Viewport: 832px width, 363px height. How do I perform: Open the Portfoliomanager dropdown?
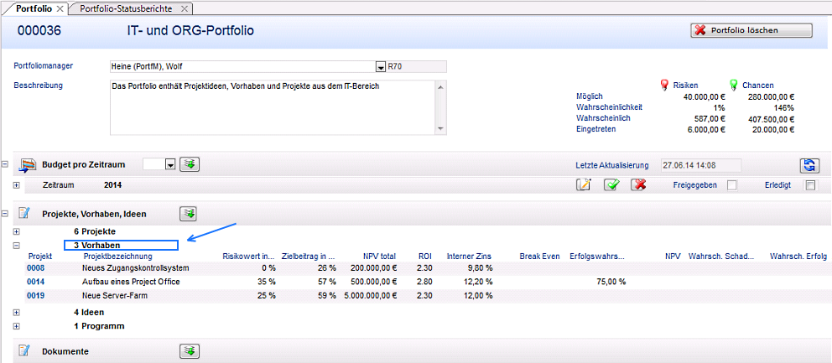pos(381,67)
